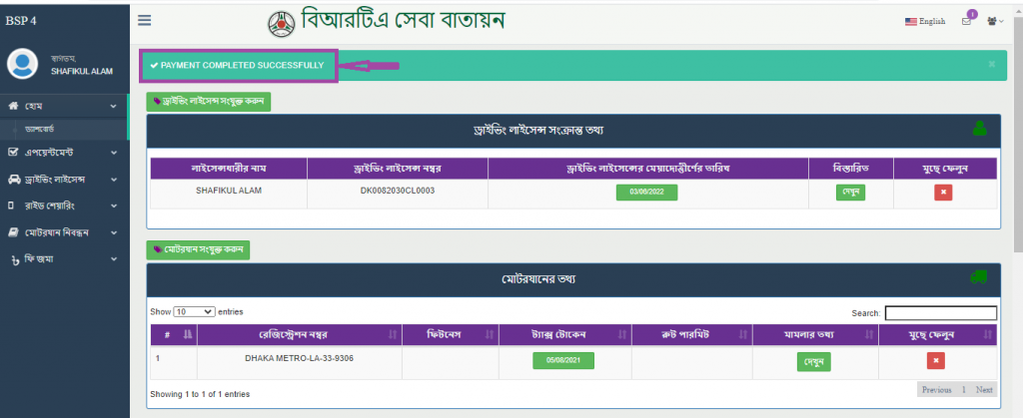The height and width of the screenshot is (418, 1023).
Task: Expand the ড্রাইভিং লাইসেন্স sidebar menu
Action: (x=63, y=180)
